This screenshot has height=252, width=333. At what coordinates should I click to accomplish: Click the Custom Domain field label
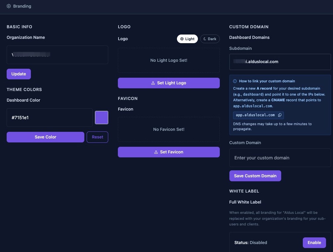[245, 143]
